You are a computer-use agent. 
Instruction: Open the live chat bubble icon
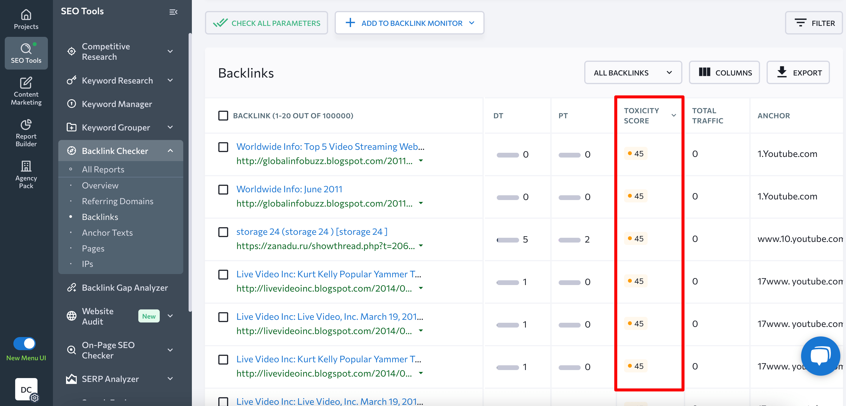[x=820, y=355]
